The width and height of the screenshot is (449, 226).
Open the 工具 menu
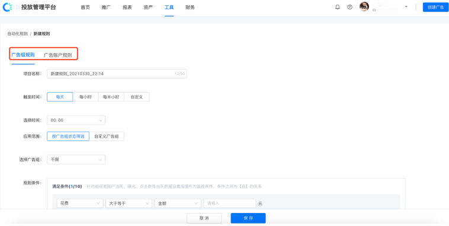(169, 8)
